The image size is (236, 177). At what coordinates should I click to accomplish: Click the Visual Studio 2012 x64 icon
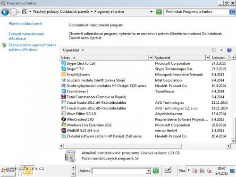point(63,102)
